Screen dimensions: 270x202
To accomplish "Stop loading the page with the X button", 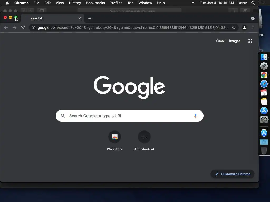I will point(23,28).
